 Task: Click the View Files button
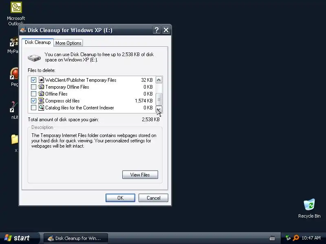click(140, 175)
